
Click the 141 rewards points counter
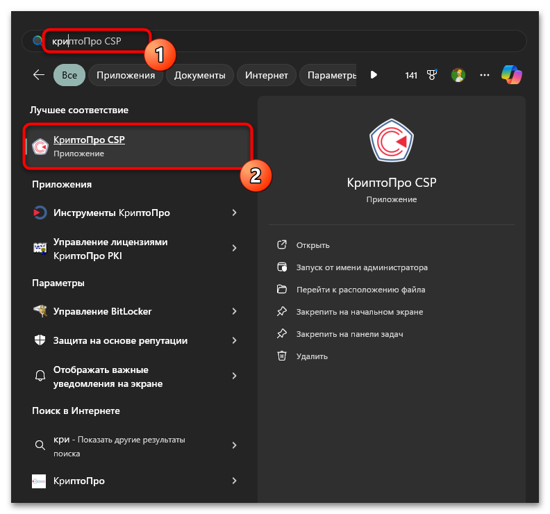tap(410, 76)
